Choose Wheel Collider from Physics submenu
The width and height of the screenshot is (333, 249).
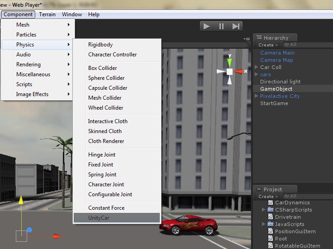[105, 108]
